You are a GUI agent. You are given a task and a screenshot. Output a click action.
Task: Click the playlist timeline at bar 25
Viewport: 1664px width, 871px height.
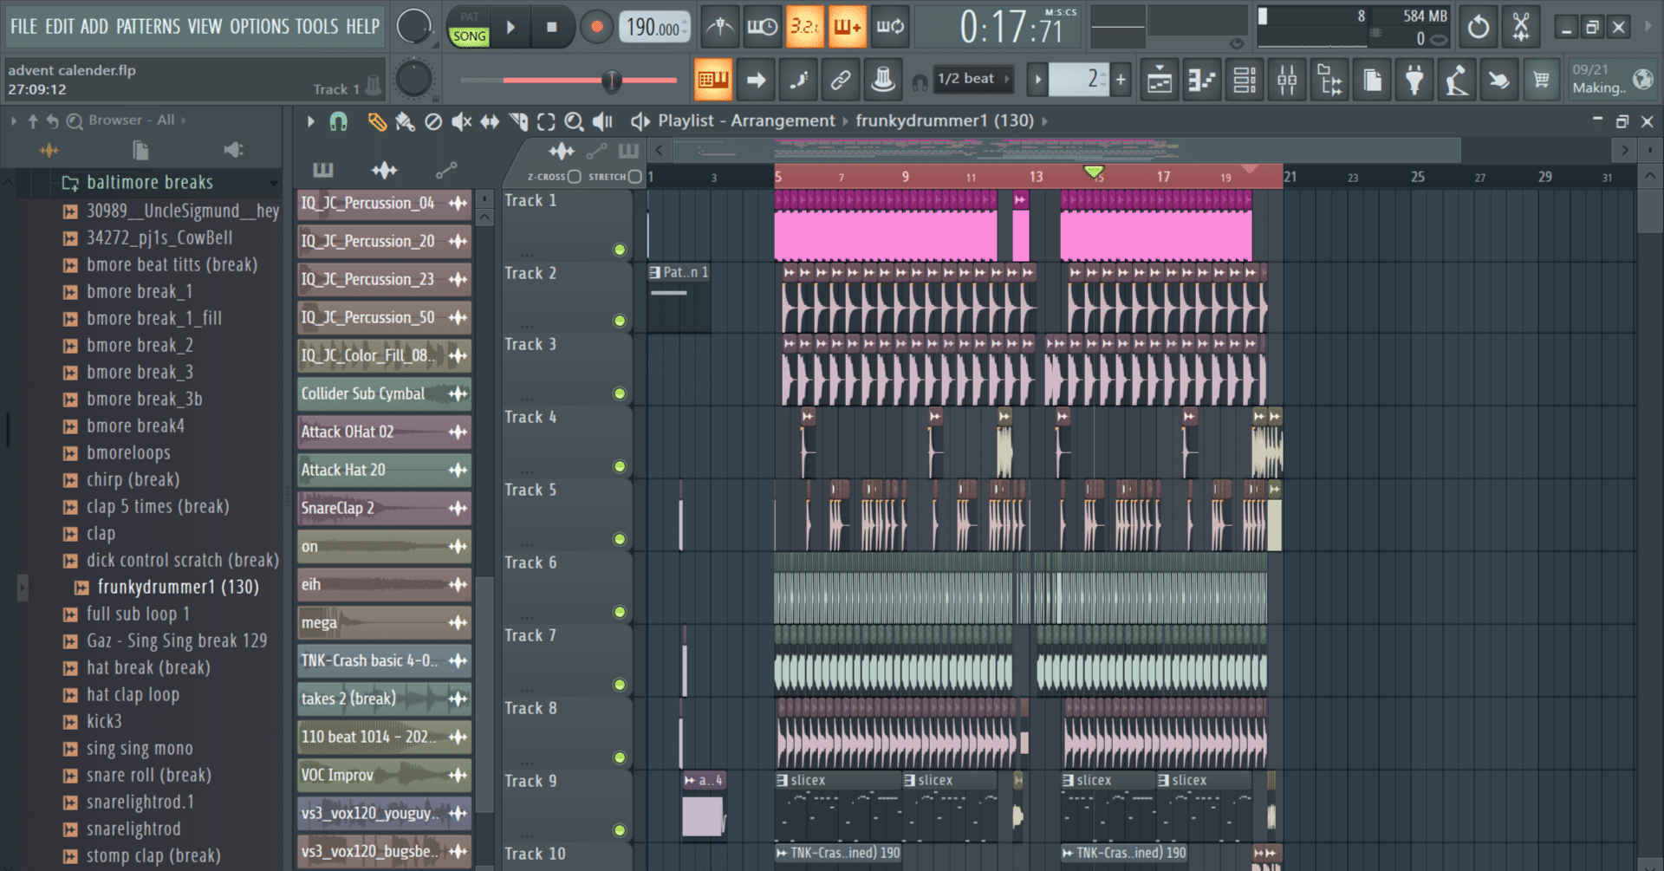pyautogui.click(x=1417, y=177)
